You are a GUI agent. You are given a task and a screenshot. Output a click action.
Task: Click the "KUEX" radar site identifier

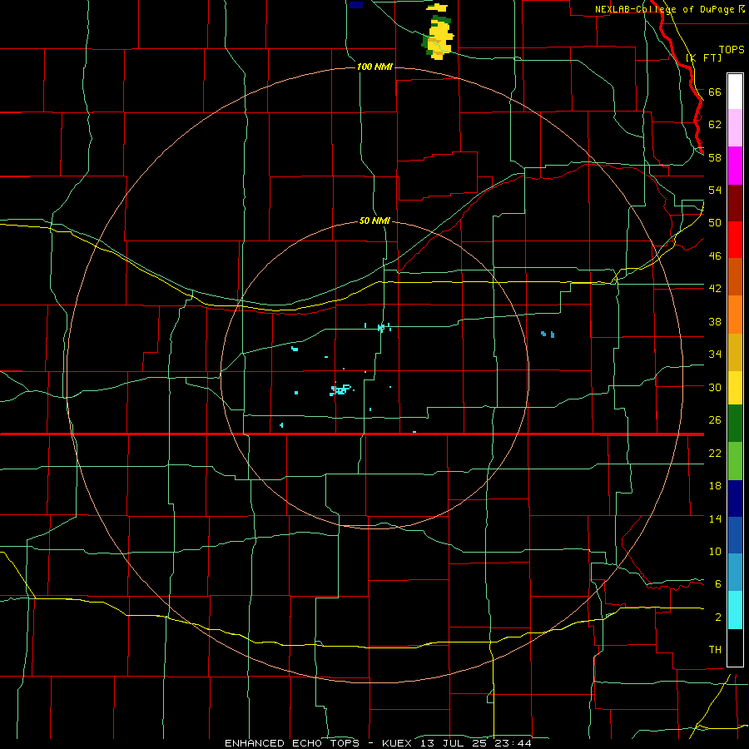[x=396, y=743]
